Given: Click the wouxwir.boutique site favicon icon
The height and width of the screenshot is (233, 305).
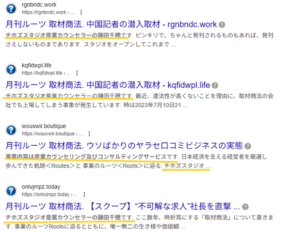Looking at the screenshot, I should point(11,130).
